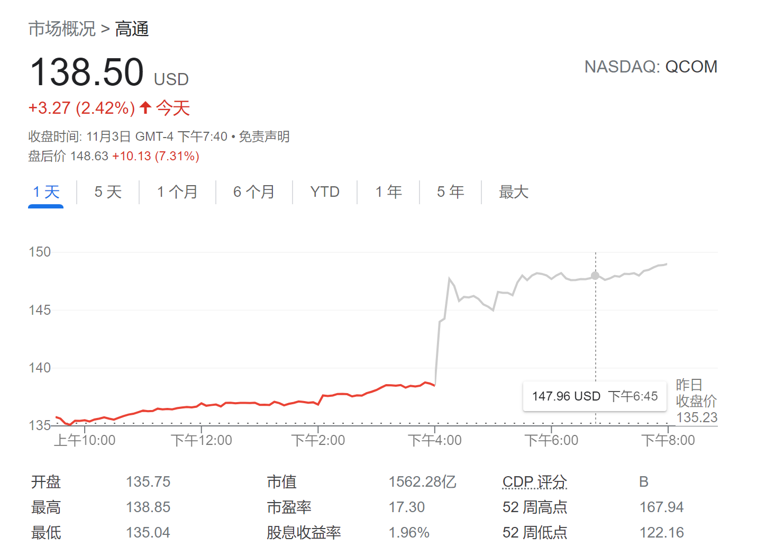This screenshot has width=766, height=555.
Task: Click the 高通 breadcrumb title
Action: [x=132, y=29]
